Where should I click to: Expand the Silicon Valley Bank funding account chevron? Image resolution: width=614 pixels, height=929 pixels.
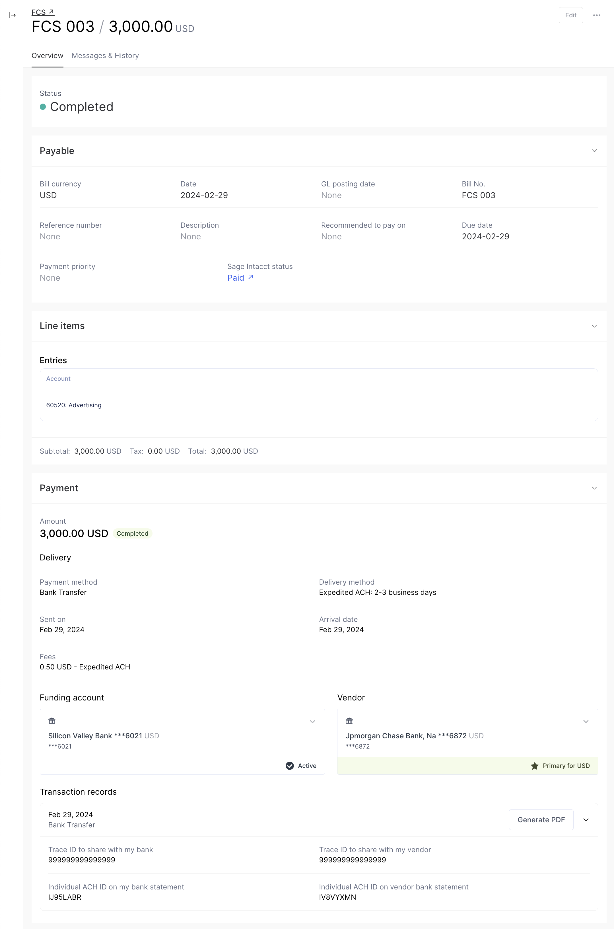click(x=312, y=722)
